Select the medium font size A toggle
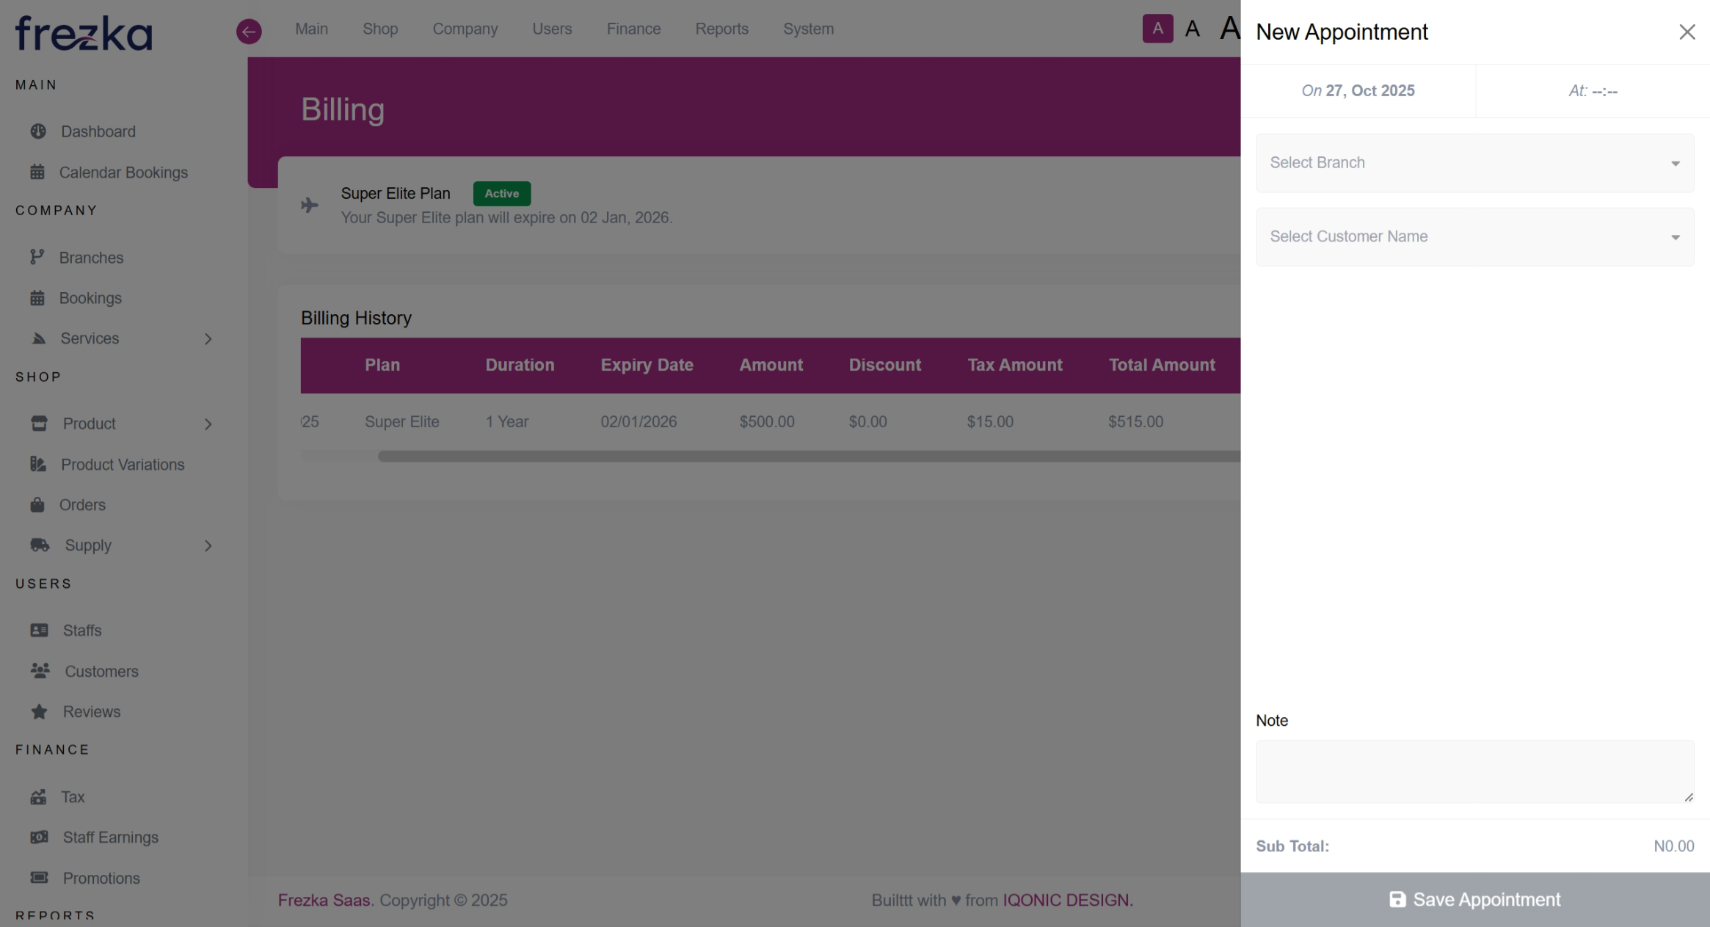1710x927 pixels. [x=1193, y=29]
